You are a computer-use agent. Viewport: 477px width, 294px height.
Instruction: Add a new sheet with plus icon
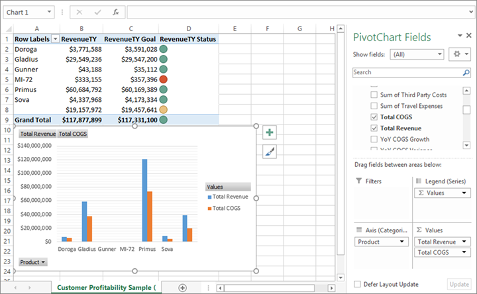coord(182,287)
